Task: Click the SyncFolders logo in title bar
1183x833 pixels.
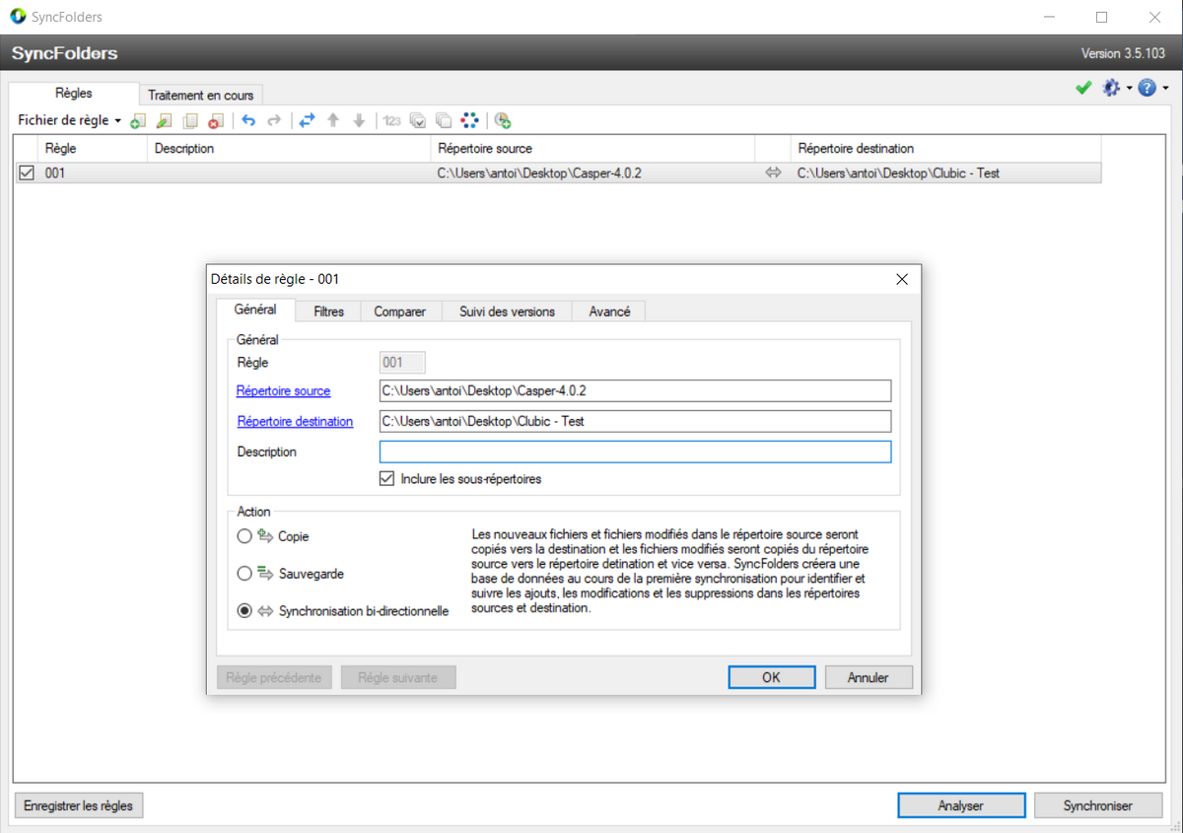Action: [x=18, y=17]
